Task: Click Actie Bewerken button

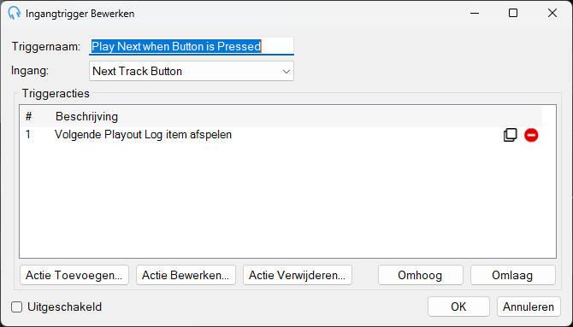Action: pyautogui.click(x=186, y=275)
